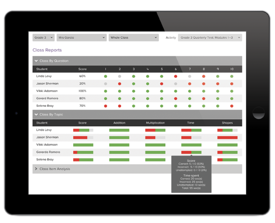Click Linda Levy's green dot for question 4
Screen dimensions: 275x223
pyautogui.click(x=148, y=76)
